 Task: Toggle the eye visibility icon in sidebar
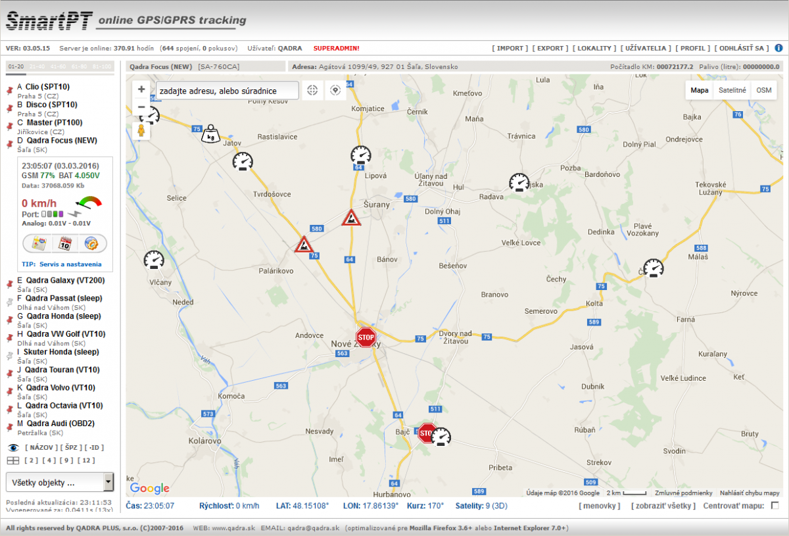tap(12, 447)
